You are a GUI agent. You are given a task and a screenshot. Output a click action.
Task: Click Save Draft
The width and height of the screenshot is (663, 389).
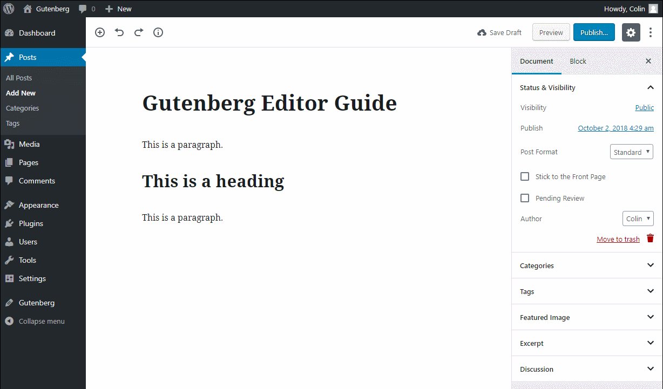[499, 32]
